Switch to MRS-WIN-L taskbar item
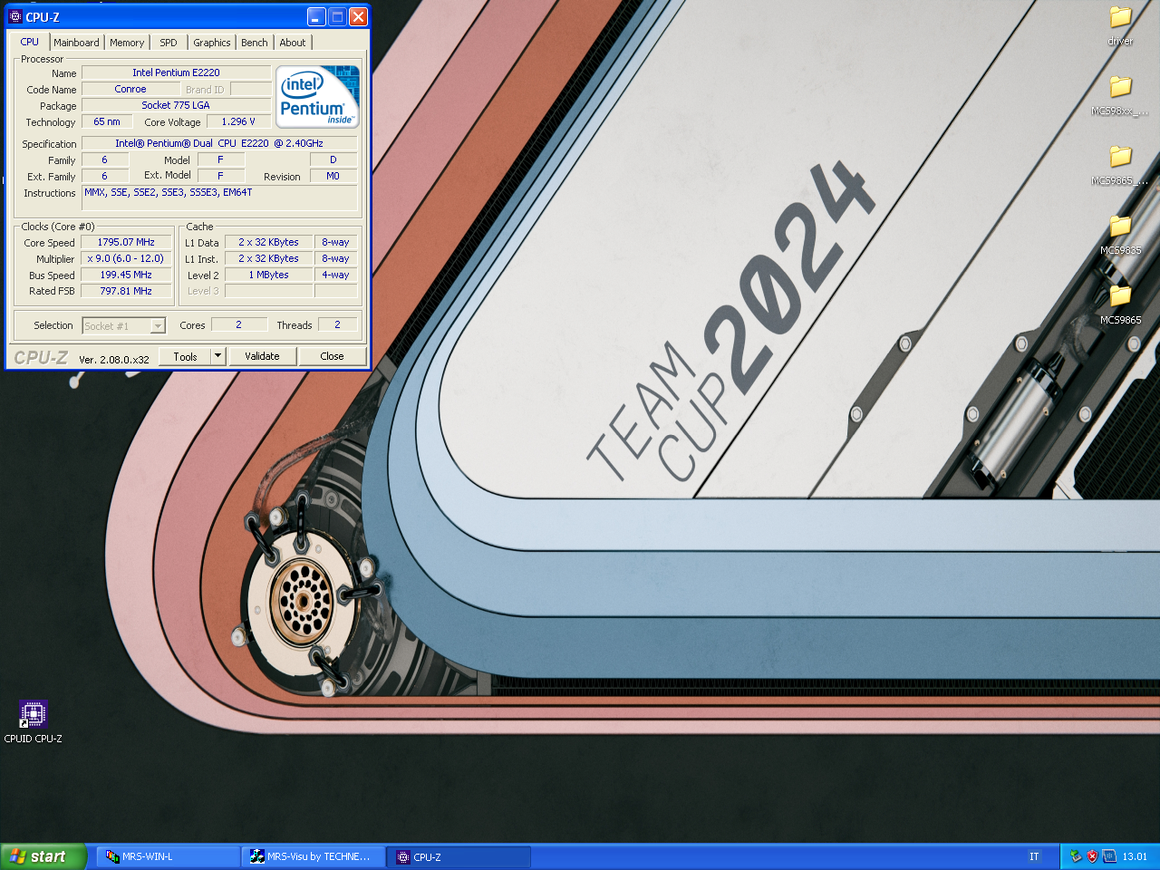The height and width of the screenshot is (870, 1160). click(169, 856)
